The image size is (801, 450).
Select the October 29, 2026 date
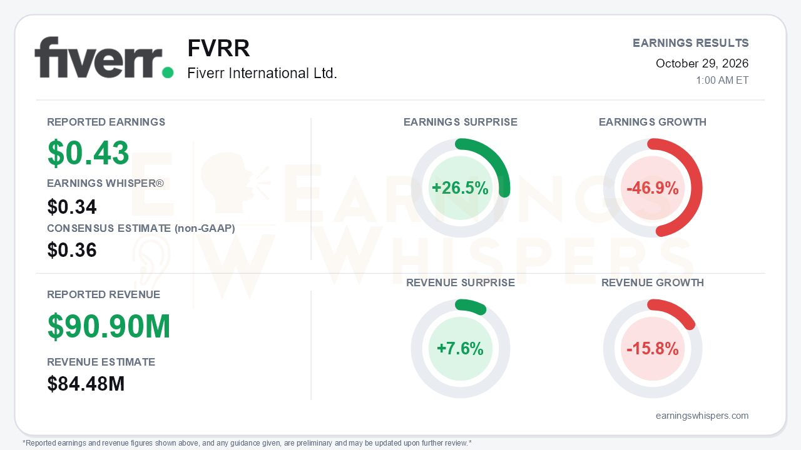[702, 63]
